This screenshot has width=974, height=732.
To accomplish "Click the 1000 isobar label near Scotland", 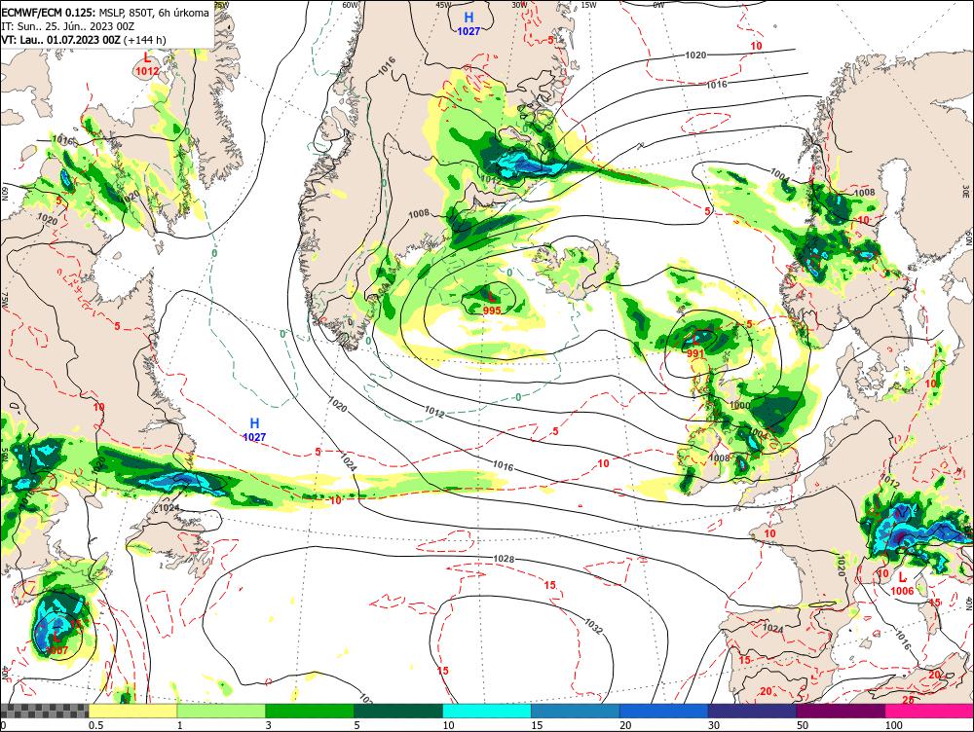I will click(x=740, y=405).
